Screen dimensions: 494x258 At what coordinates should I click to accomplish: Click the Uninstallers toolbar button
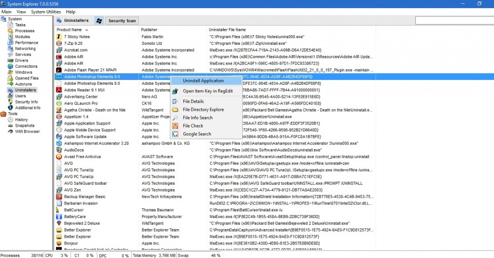[x=73, y=21]
